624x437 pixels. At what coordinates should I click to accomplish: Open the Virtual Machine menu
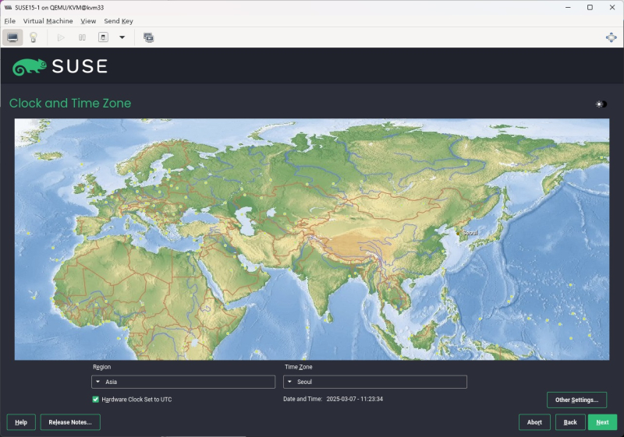click(x=48, y=21)
